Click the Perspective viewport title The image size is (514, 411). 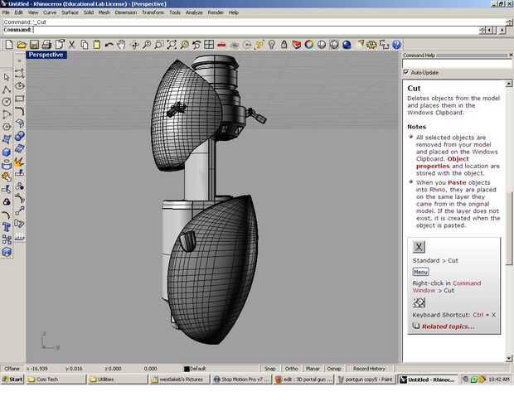pos(46,55)
